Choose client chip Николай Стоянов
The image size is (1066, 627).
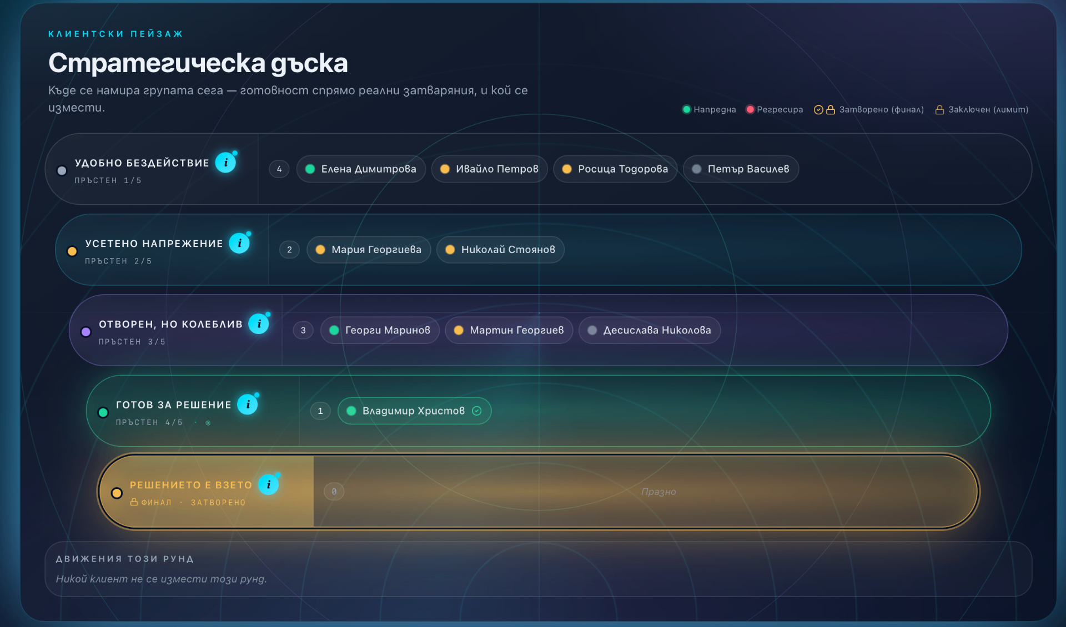500,250
